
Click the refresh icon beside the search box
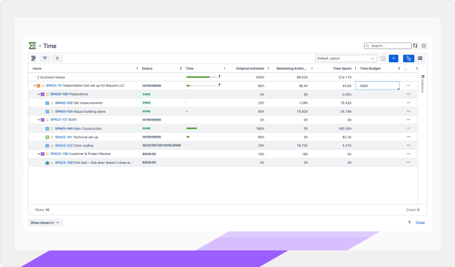[415, 45]
